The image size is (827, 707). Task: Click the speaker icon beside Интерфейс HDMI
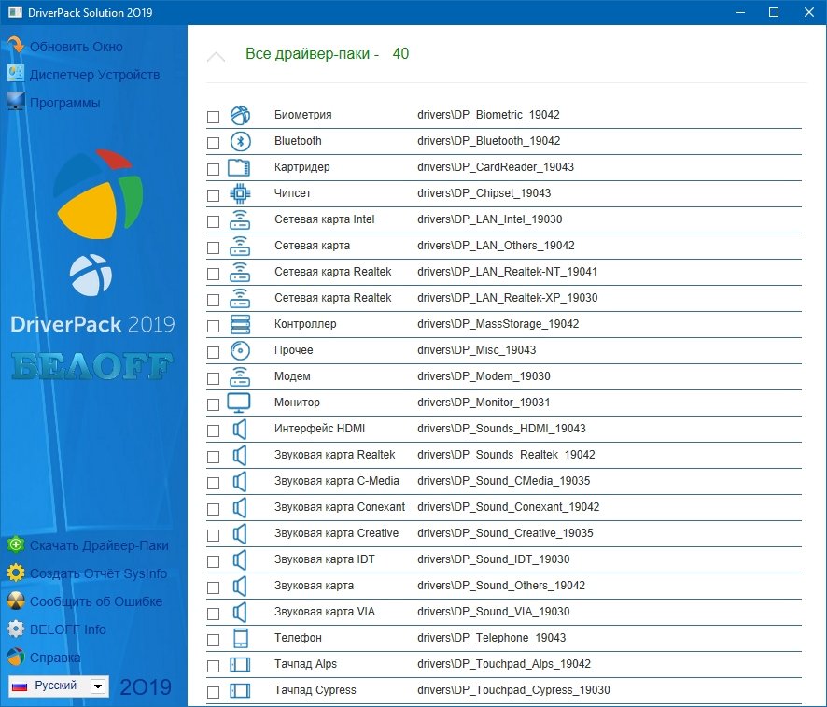[240, 429]
